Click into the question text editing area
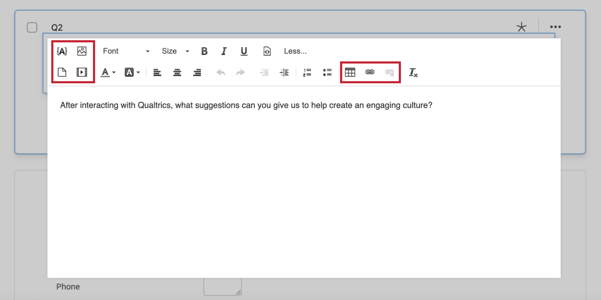The image size is (601, 300). (x=304, y=182)
